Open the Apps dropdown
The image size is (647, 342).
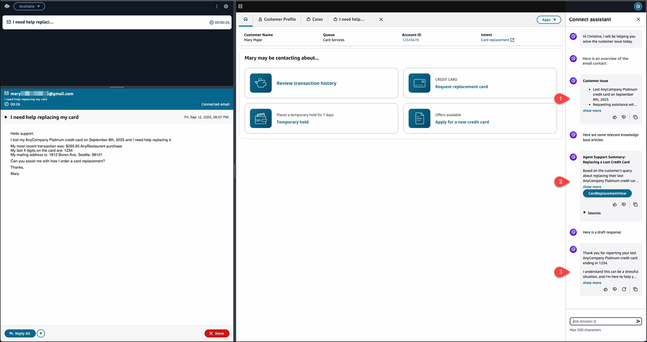point(549,19)
